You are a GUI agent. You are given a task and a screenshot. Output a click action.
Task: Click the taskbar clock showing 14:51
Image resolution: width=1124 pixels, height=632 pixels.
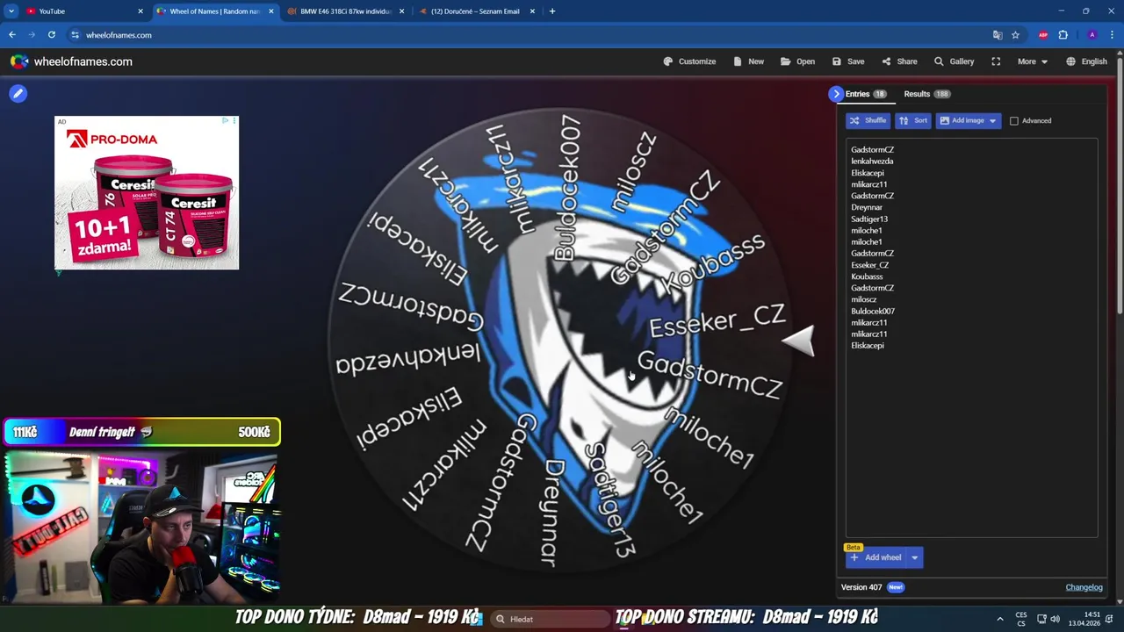[x=1084, y=619]
